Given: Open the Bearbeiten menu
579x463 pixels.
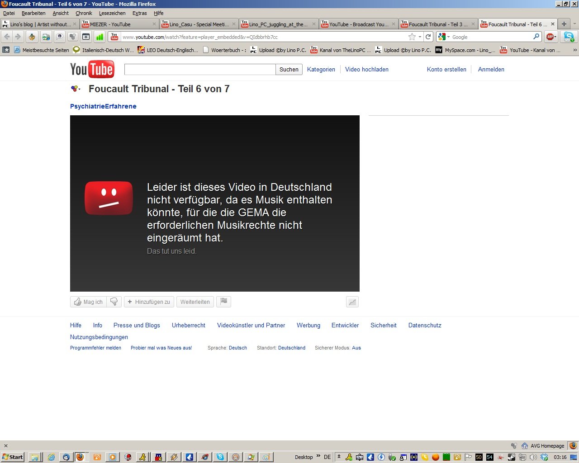Looking at the screenshot, I should coord(33,13).
